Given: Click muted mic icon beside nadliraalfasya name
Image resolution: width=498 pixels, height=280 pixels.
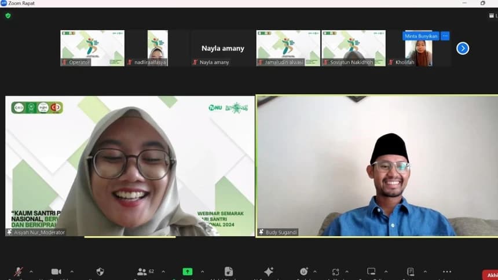Looking at the screenshot, I should (130, 62).
